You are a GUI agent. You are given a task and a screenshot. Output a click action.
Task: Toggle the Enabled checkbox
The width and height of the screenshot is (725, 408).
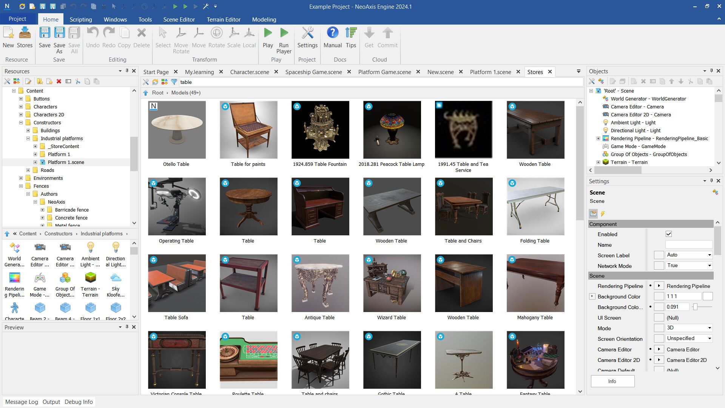pos(669,234)
